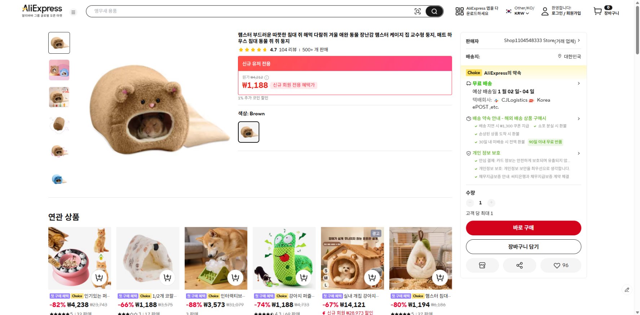The height and width of the screenshot is (315, 640).
Task: Open the login / sign-up menu
Action: coord(561,11)
